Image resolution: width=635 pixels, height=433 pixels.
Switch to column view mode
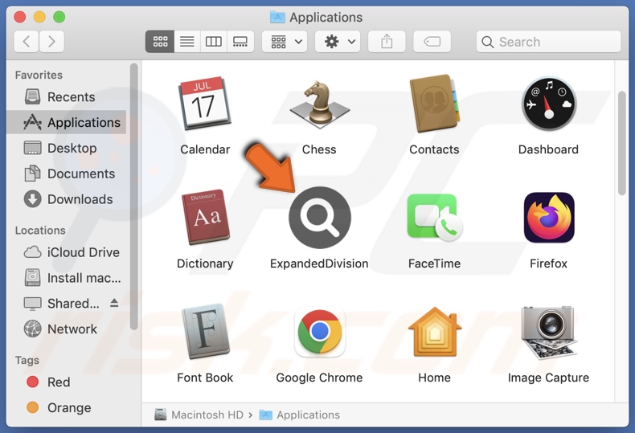[213, 42]
